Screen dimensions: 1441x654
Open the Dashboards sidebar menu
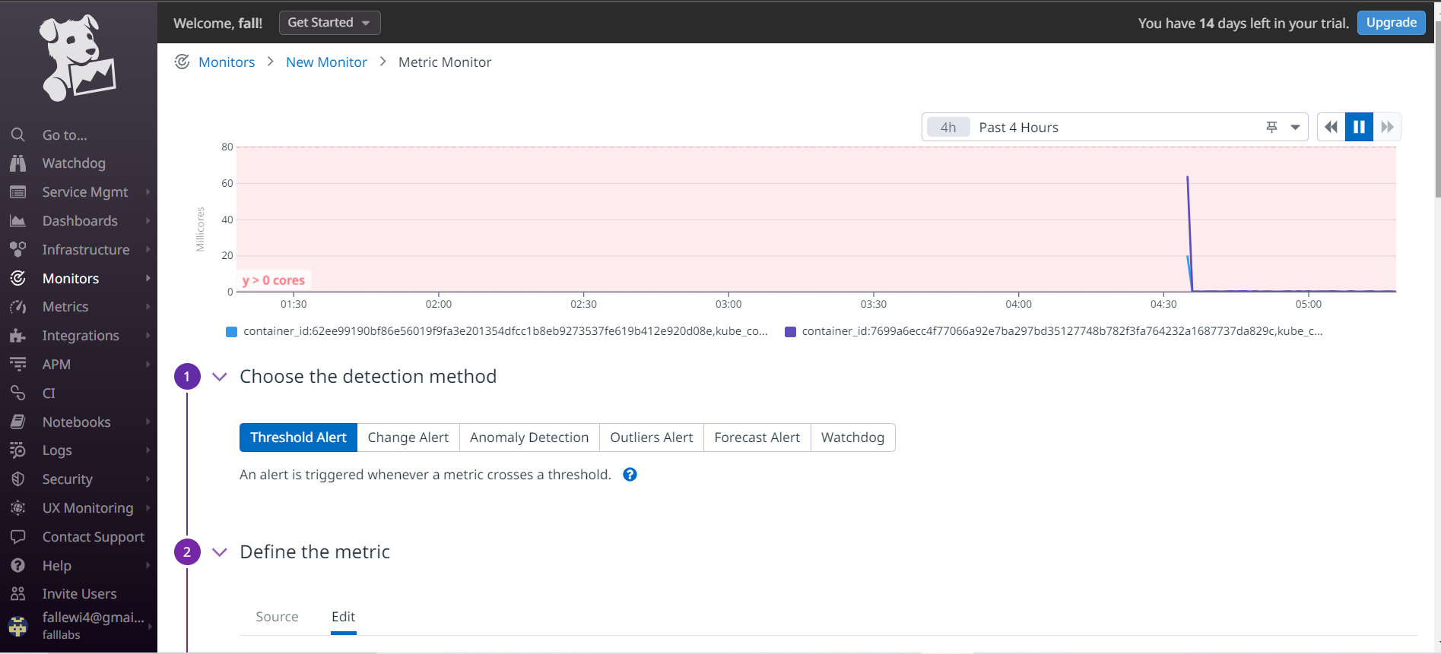pyautogui.click(x=80, y=221)
